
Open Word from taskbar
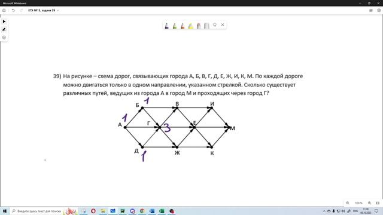coord(152,211)
